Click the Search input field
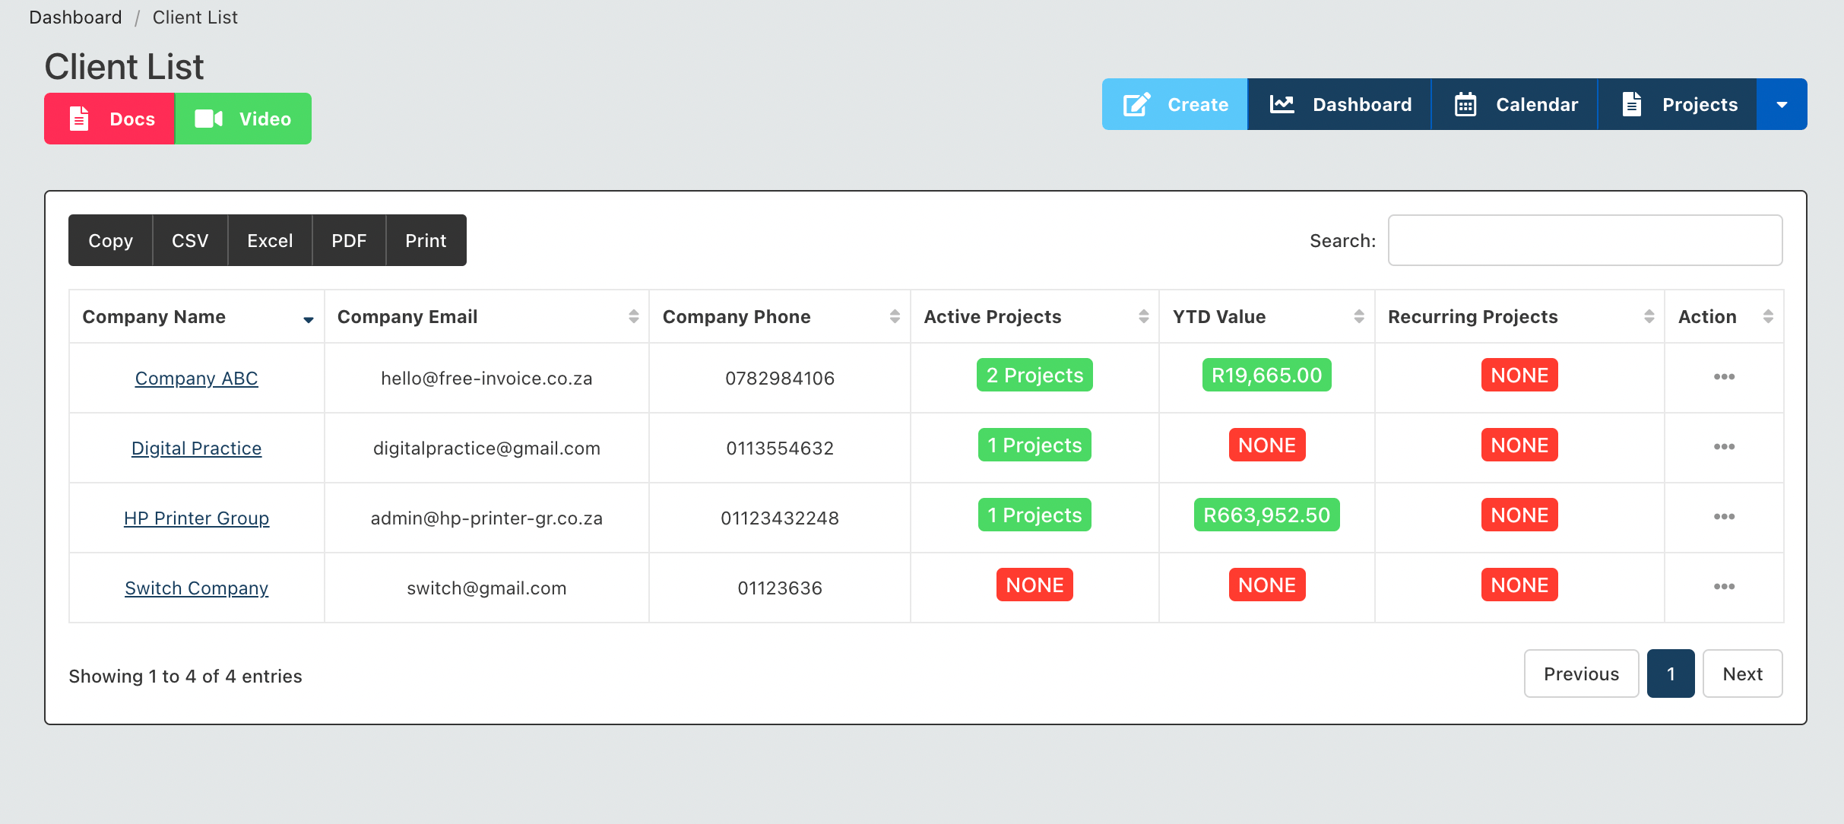Viewport: 1844px width, 824px height. coord(1586,239)
